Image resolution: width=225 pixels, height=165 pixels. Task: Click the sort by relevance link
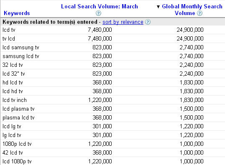point(123,22)
